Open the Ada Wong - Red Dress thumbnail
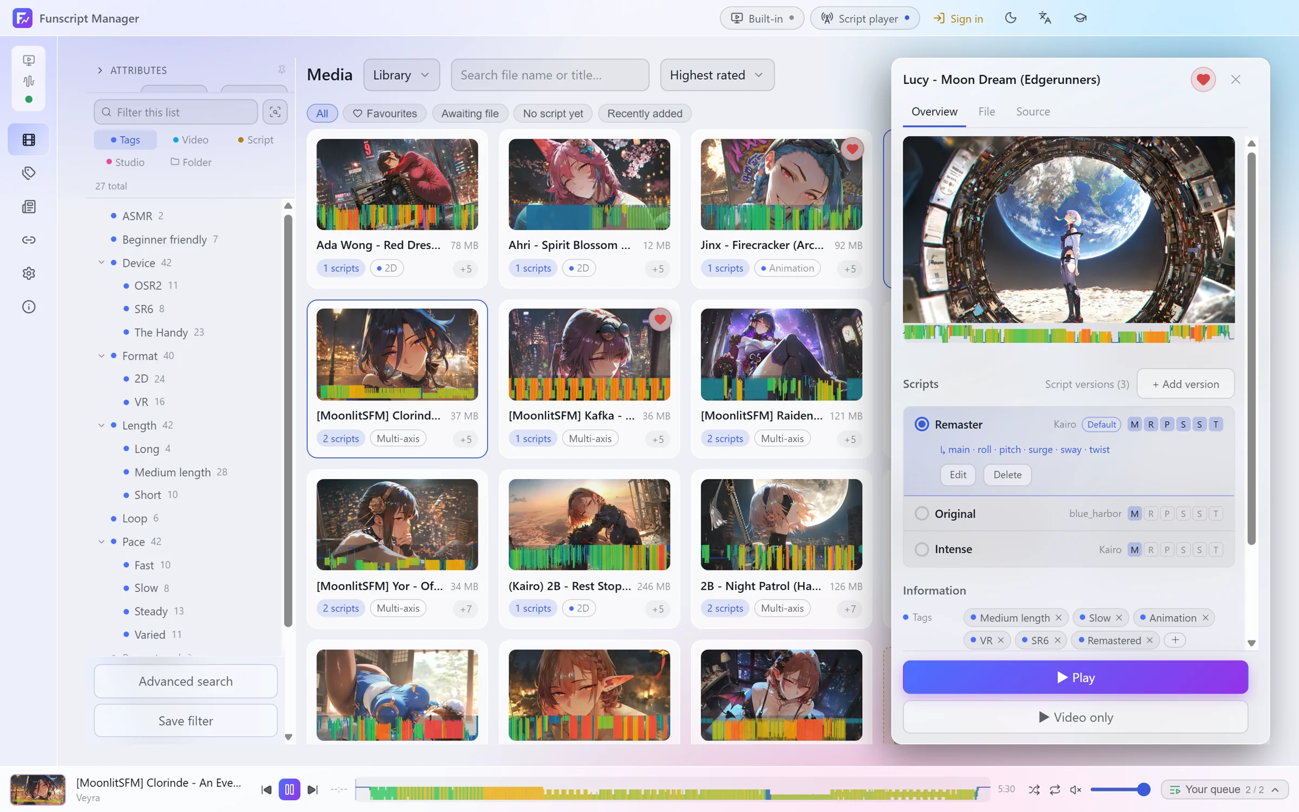 397,184
